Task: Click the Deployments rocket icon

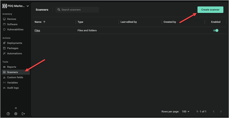Action: point(4,43)
